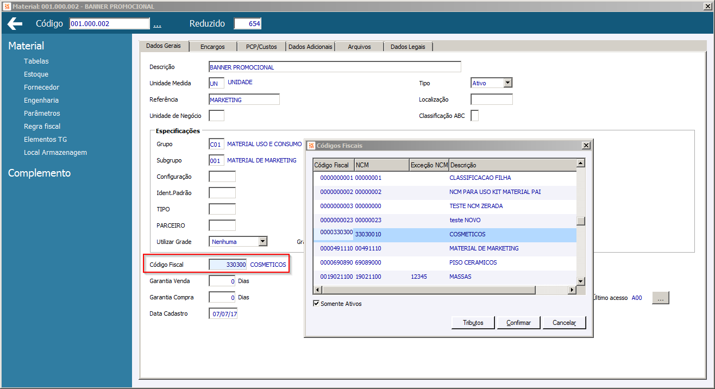The image size is (715, 389).
Task: Close the Códigos Fiscais dialog
Action: (x=586, y=146)
